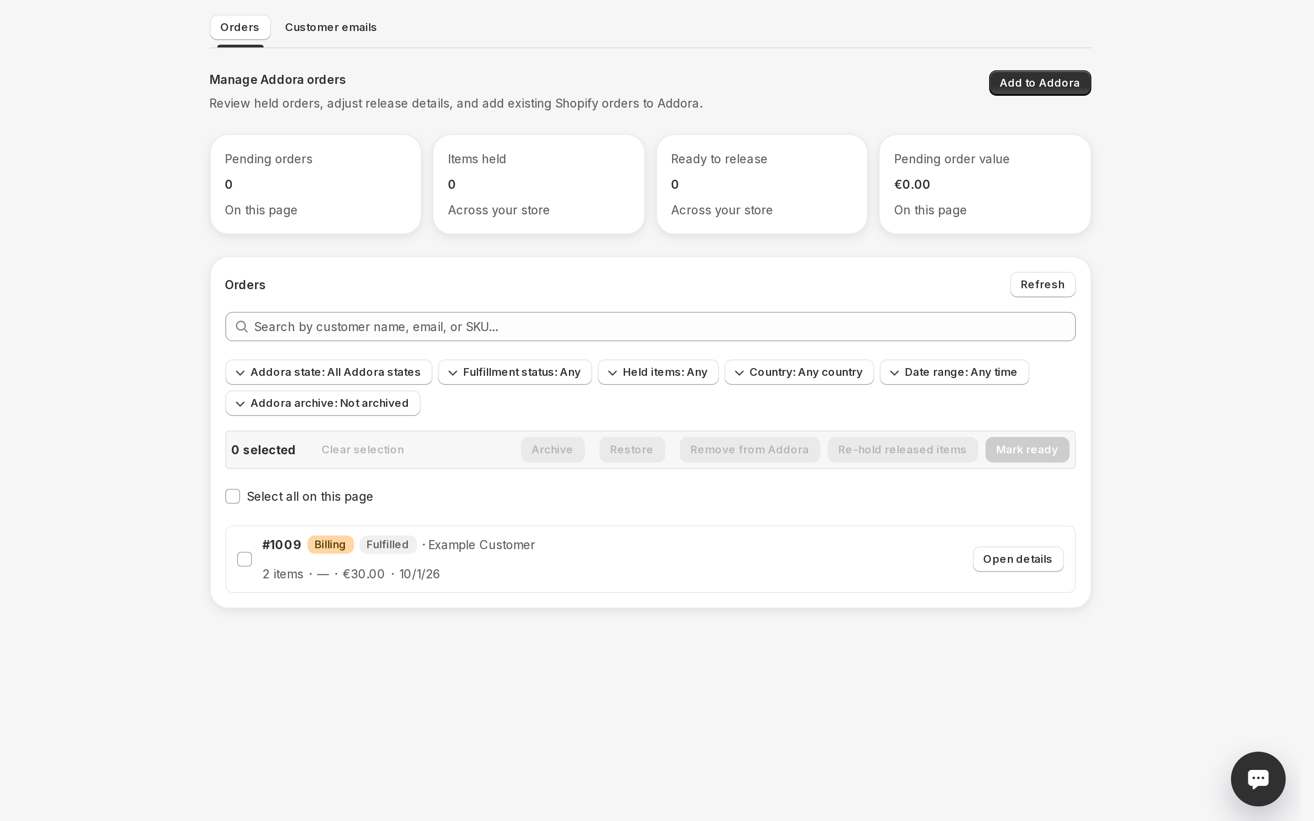Viewport: 1314px width, 821px height.
Task: Click the order number #1009
Action: coord(281,545)
